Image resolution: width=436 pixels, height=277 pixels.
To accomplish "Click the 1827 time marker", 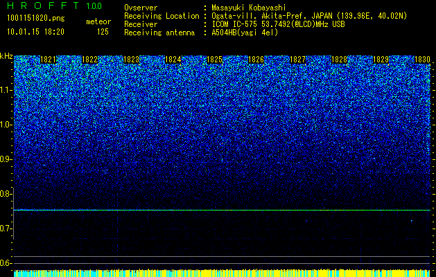I will click(297, 60).
